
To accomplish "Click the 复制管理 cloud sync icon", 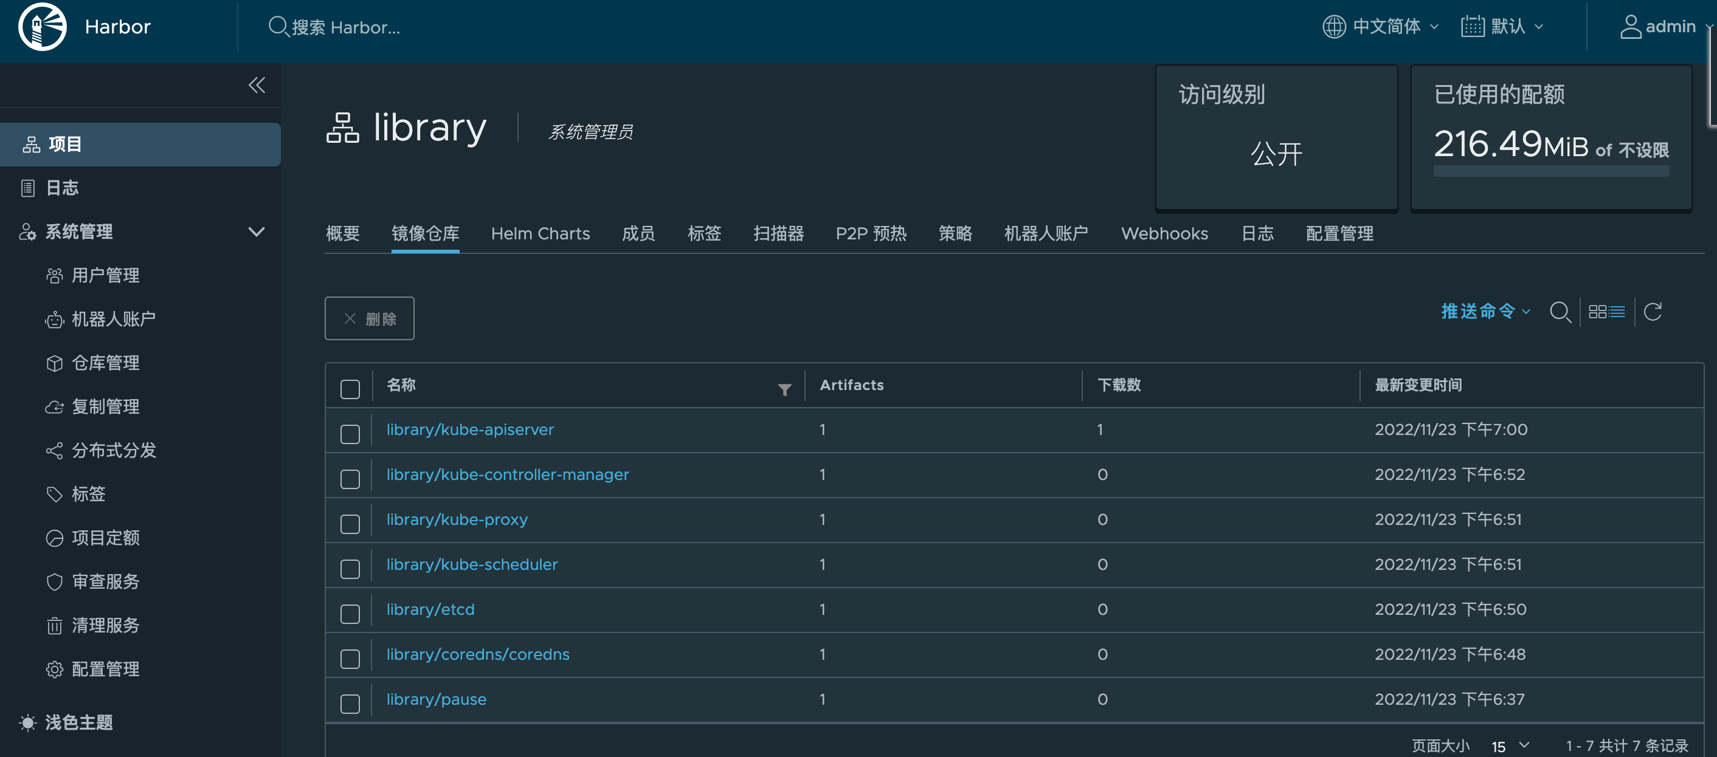I will [x=55, y=407].
